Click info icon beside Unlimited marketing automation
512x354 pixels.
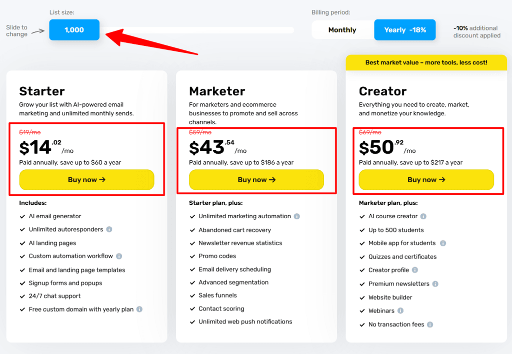pyautogui.click(x=298, y=216)
